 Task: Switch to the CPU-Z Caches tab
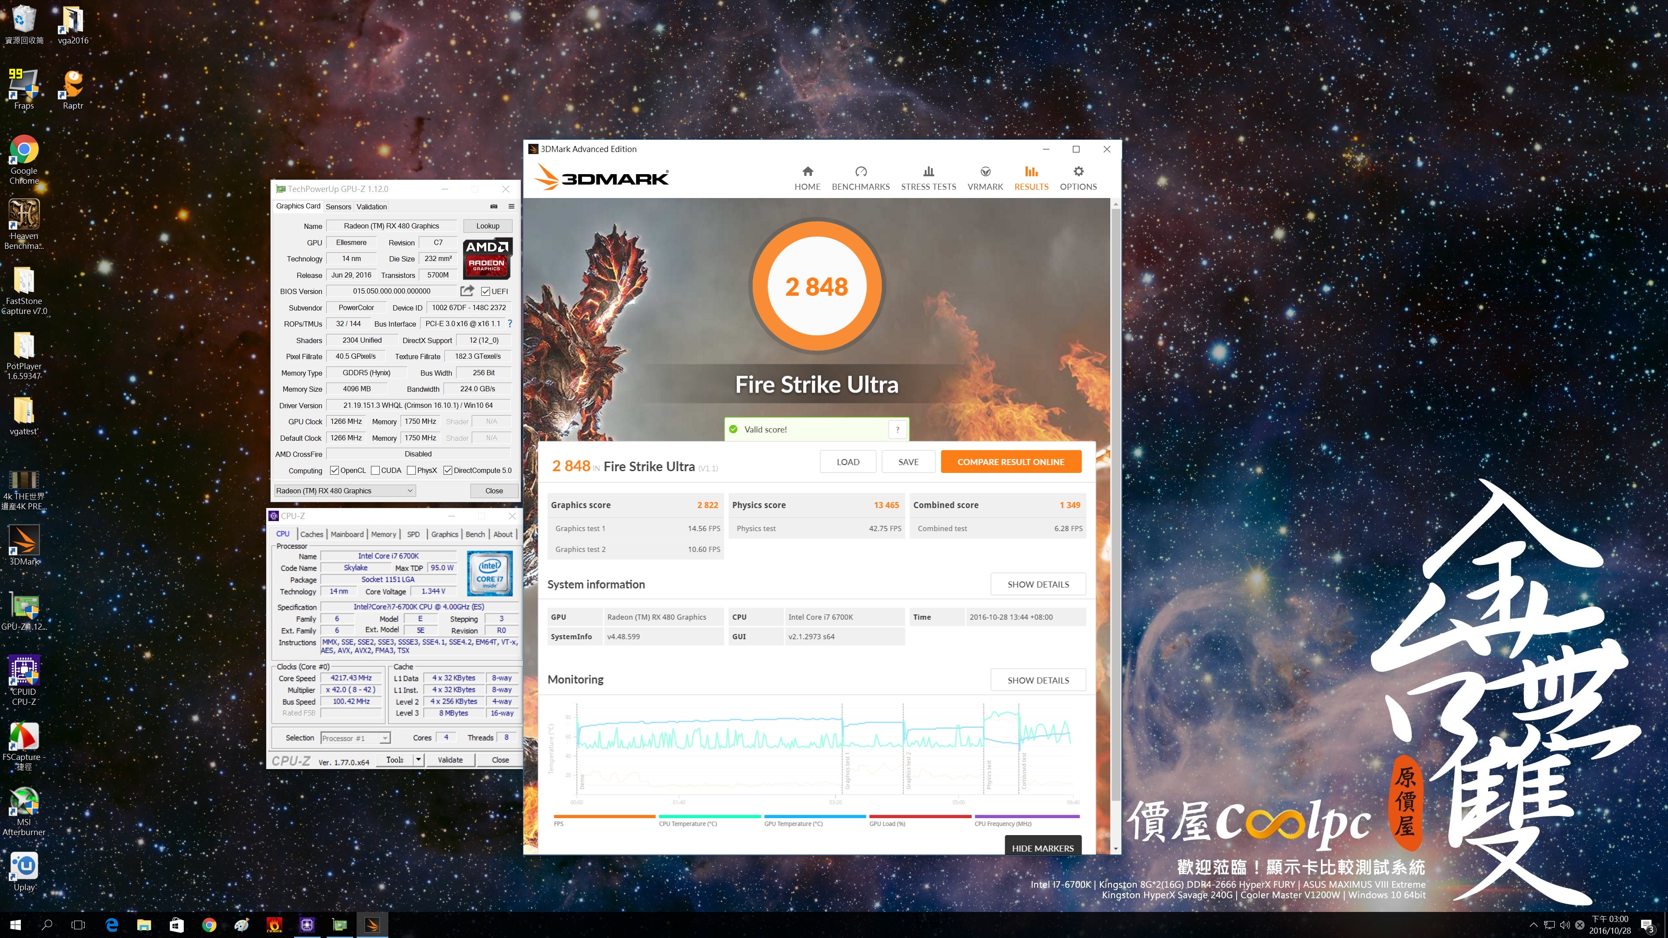[311, 534]
